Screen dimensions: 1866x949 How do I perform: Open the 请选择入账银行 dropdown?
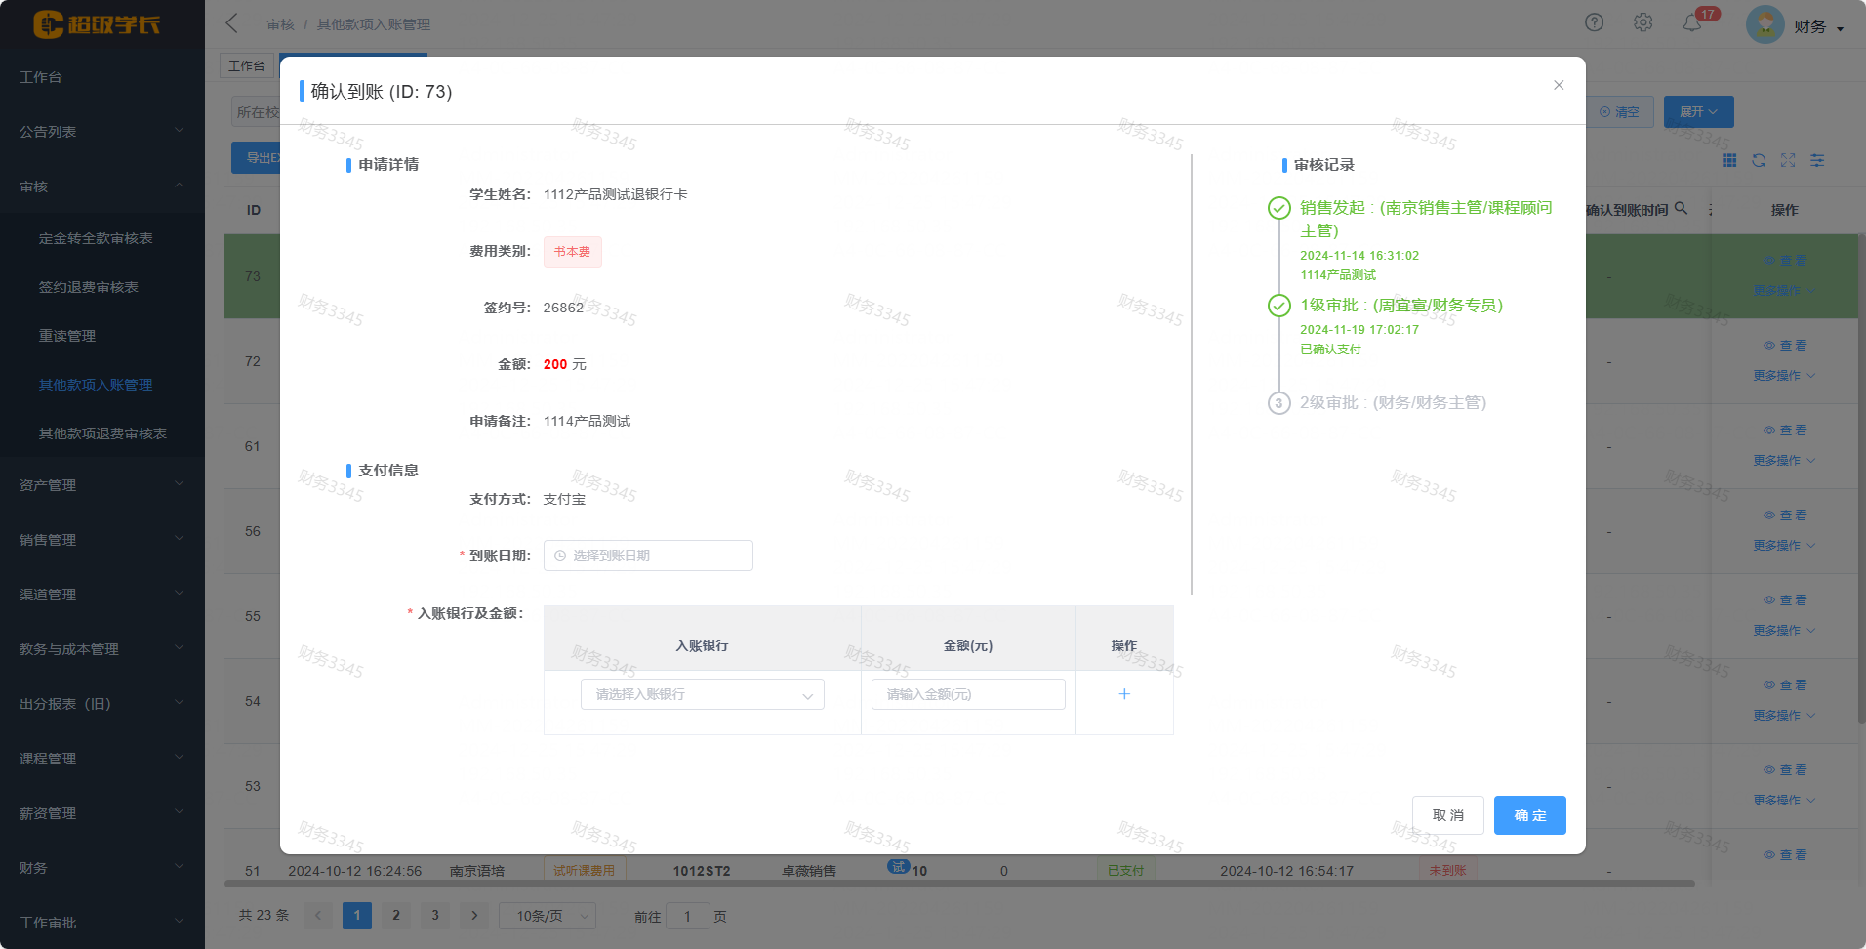(x=702, y=694)
